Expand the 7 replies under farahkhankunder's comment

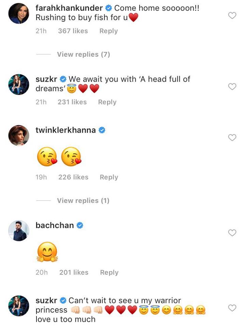click(x=83, y=54)
